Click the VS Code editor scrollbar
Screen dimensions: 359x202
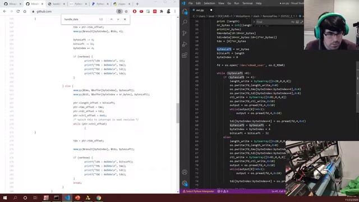(357, 87)
